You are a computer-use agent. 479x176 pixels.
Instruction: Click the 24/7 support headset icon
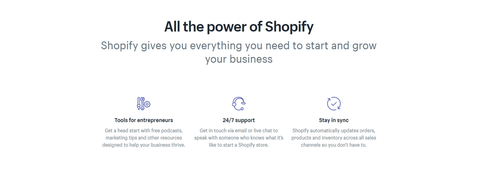point(239,103)
